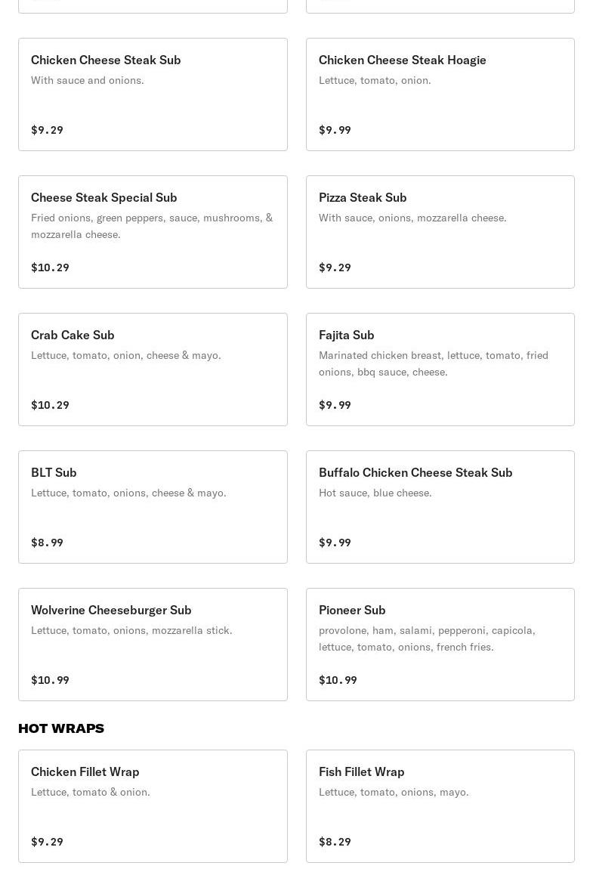593x875 pixels.
Task: Click the Cheese Steak Special Sub description
Action: [x=152, y=226]
